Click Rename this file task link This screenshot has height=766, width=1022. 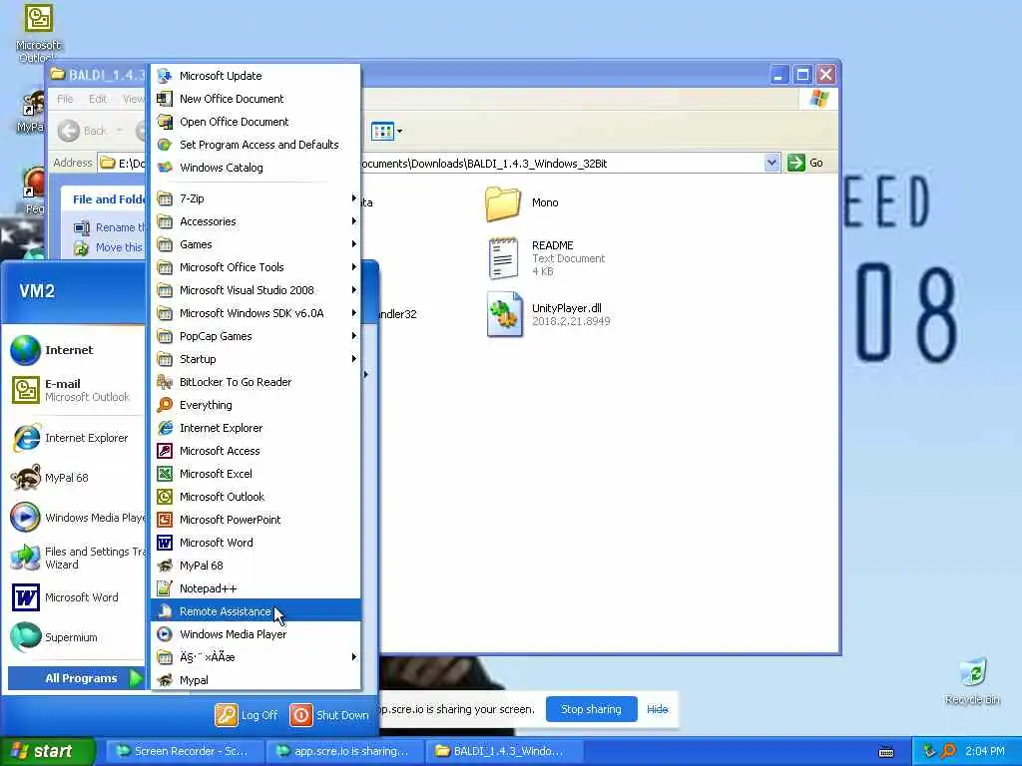109,227
